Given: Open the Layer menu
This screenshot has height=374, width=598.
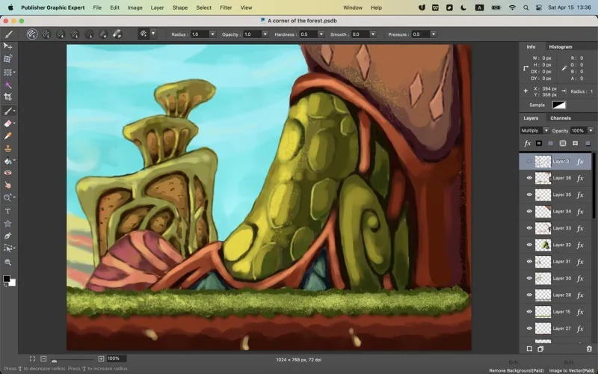Looking at the screenshot, I should 157,7.
